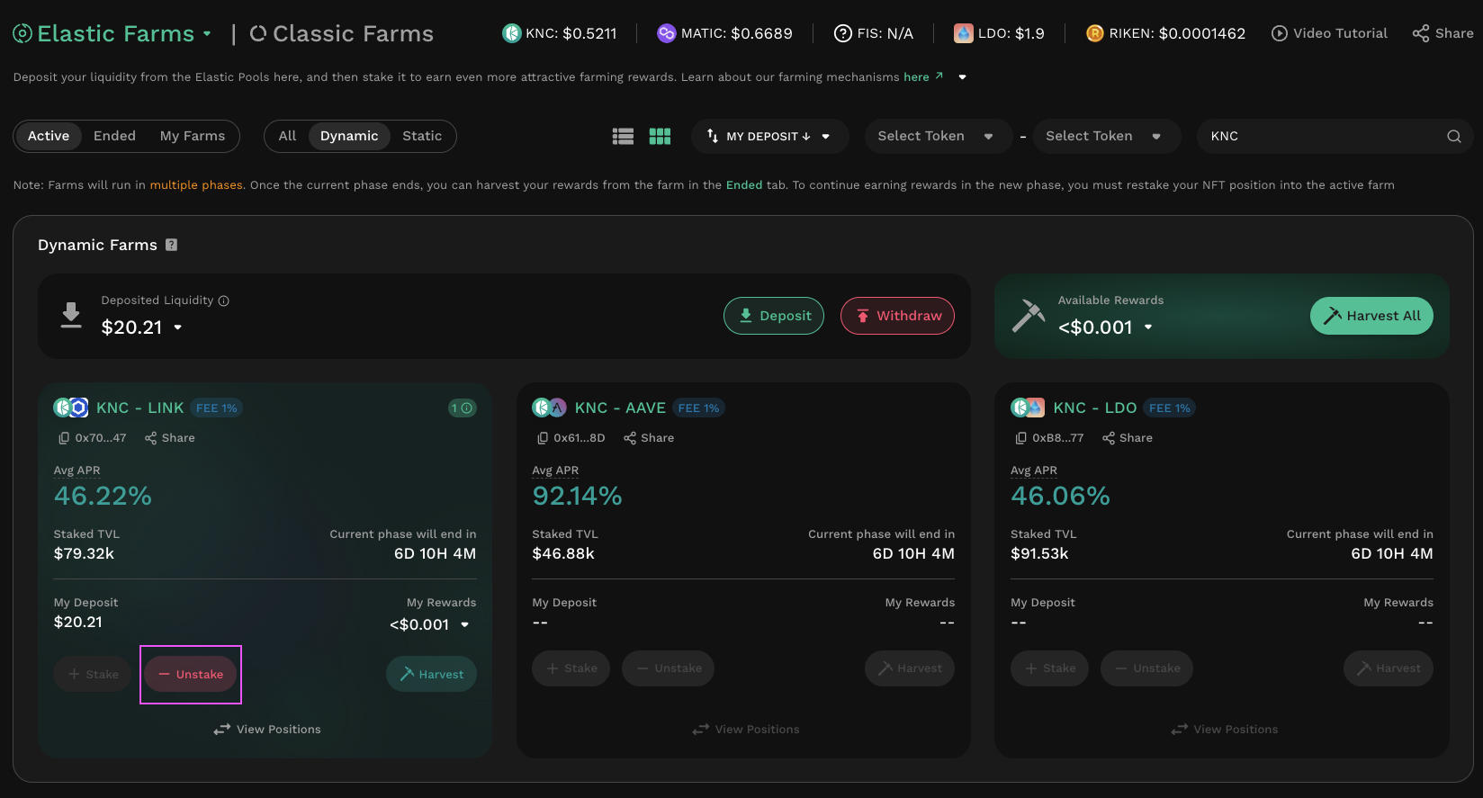Image resolution: width=1483 pixels, height=798 pixels.
Task: Open the first Select Token dropdown
Action: [x=934, y=136]
